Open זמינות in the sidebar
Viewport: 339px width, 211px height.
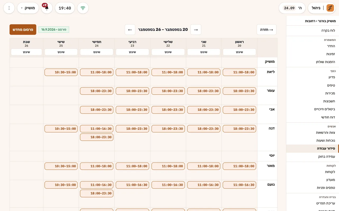click(313, 54)
